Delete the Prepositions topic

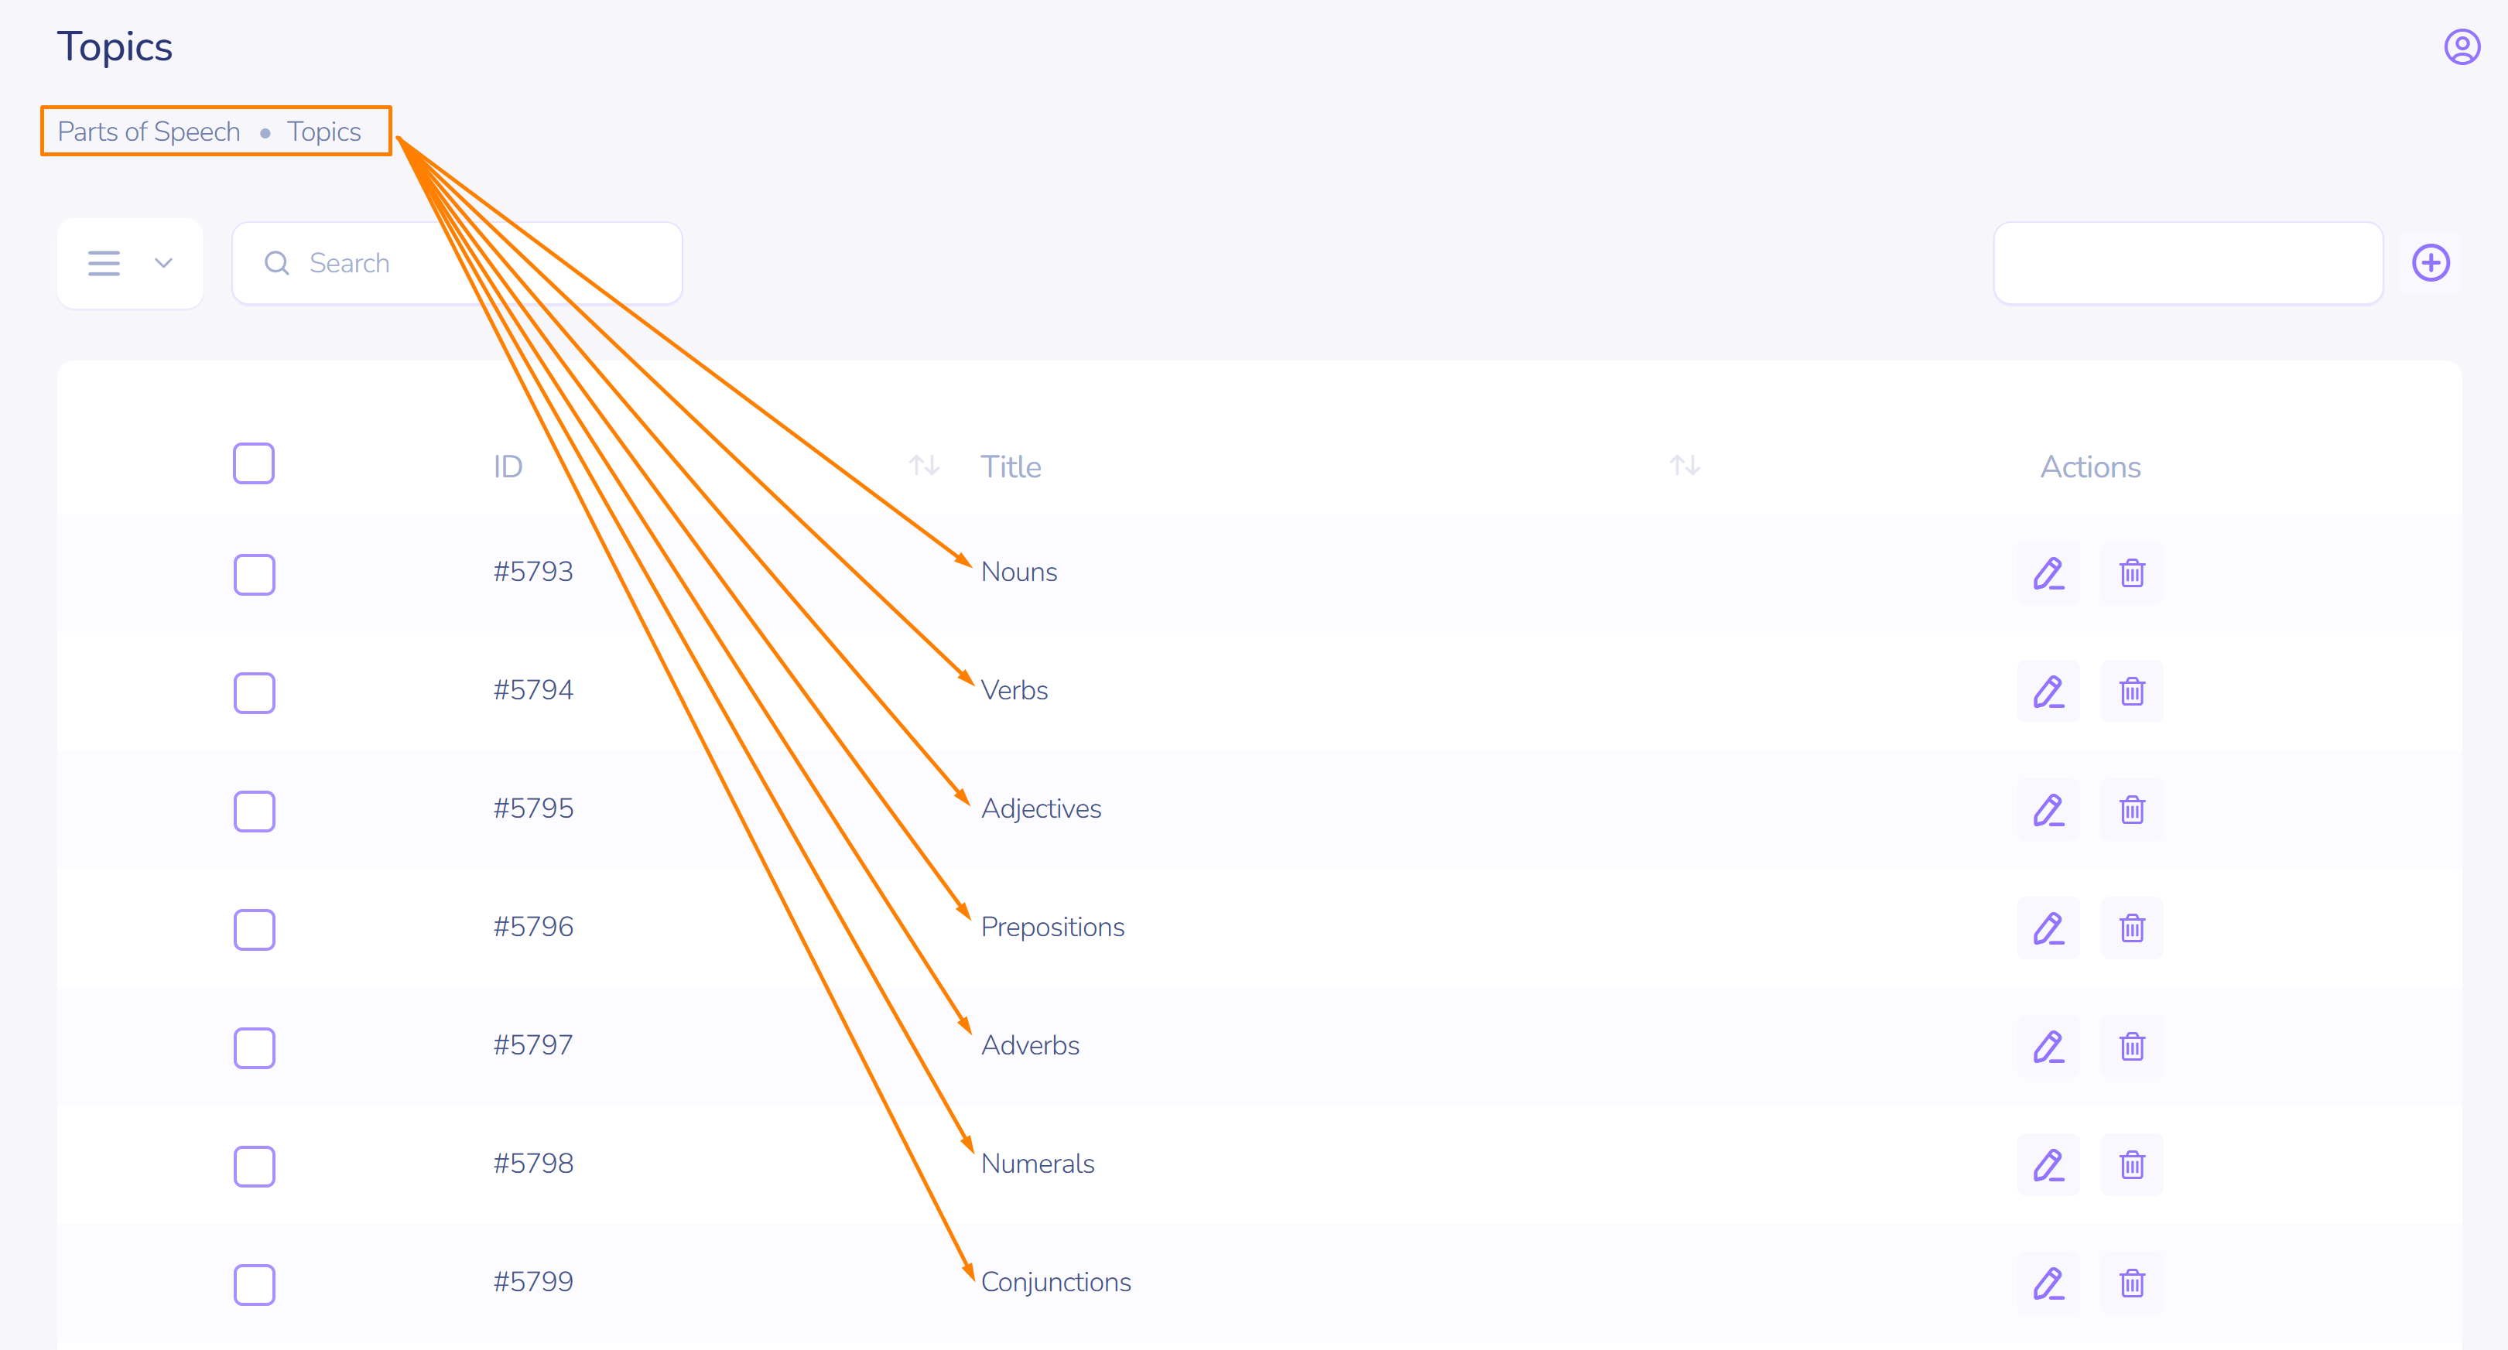(2131, 928)
